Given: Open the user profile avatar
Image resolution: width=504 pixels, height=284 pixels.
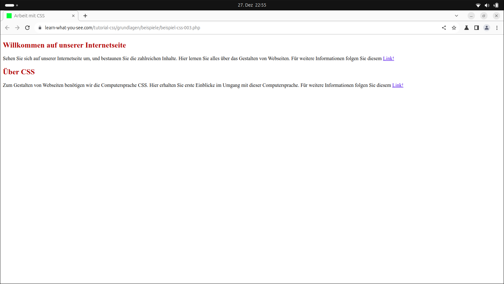Looking at the screenshot, I should pos(487,28).
